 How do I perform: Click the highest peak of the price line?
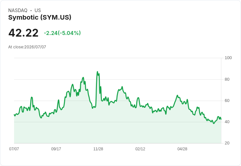97,72
